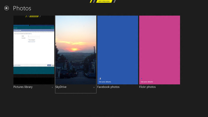This screenshot has height=117, width=208.
Task: Click the 'Pictures library' label
Action: point(23,87)
